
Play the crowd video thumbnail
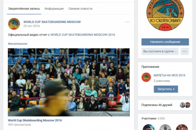[69, 82]
